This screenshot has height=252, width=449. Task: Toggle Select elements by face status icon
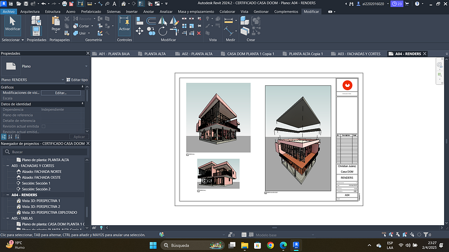click(x=405, y=235)
